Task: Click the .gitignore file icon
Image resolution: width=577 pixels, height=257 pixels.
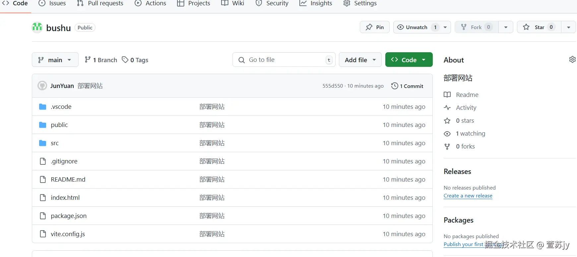Action: (x=42, y=161)
